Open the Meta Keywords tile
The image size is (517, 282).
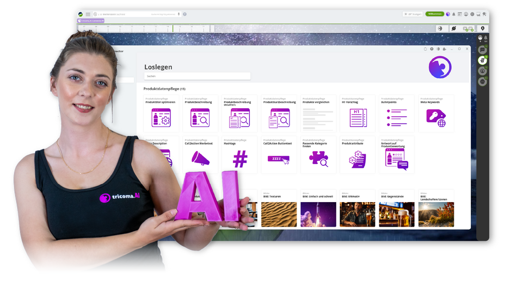point(436,114)
